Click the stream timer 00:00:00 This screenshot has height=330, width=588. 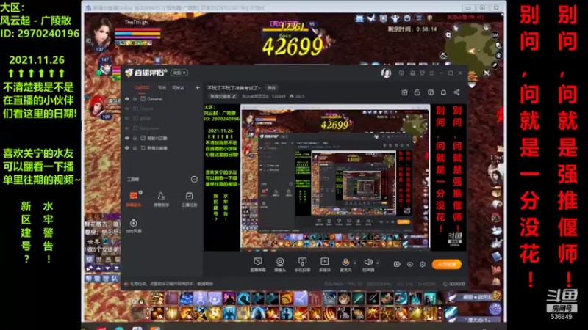(x=453, y=284)
